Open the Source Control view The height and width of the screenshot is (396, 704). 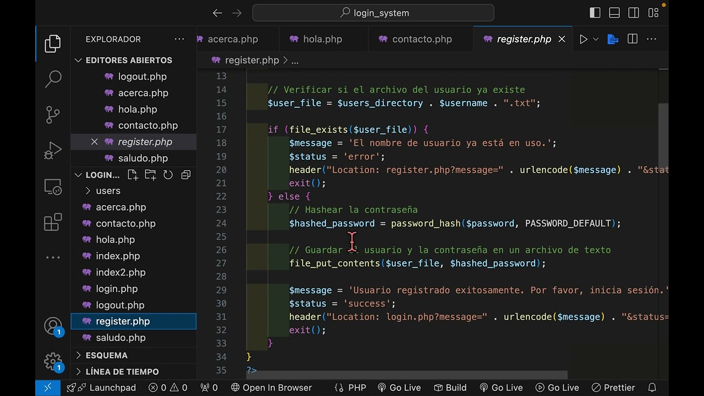(53, 114)
